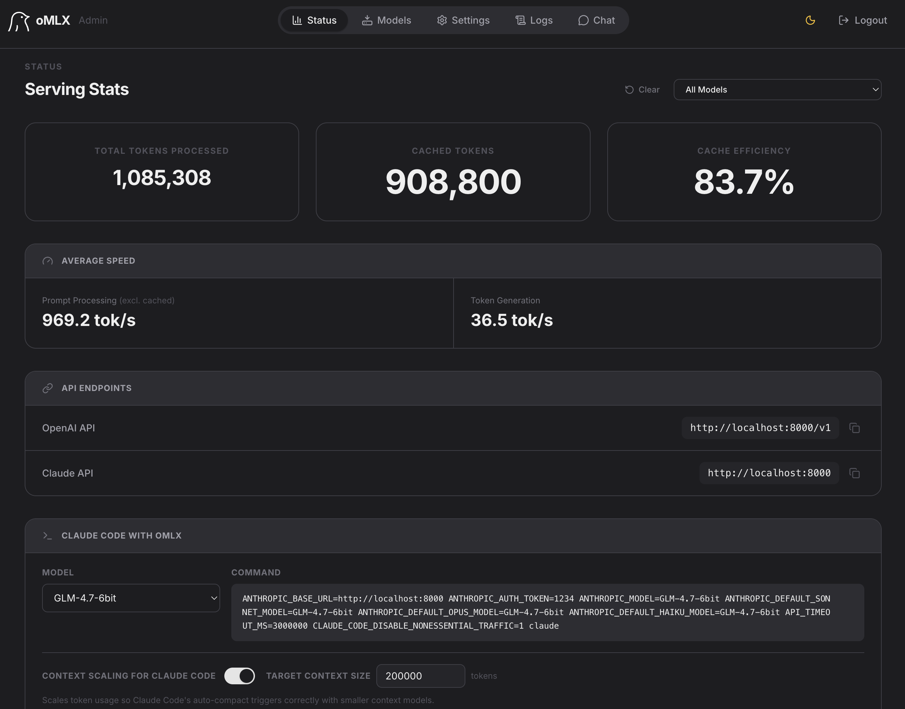Click the Logout arrow icon
905x709 pixels.
[x=843, y=20]
